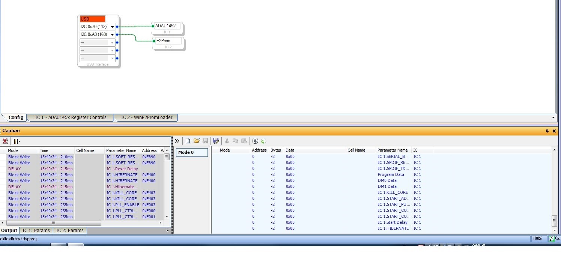Click the download sequence arrow icon
Viewport: 561px width, 262px height.
(x=255, y=141)
